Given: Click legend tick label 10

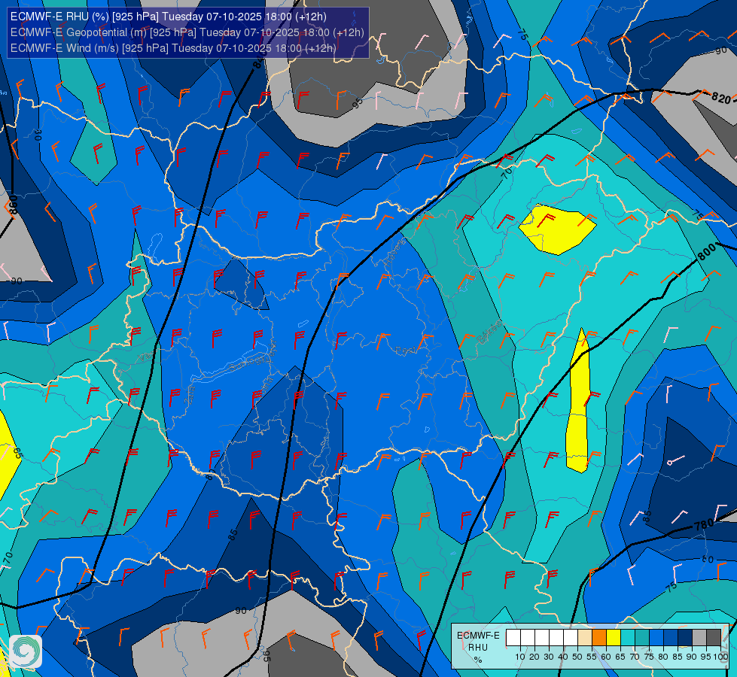Looking at the screenshot, I should pyautogui.click(x=520, y=657).
